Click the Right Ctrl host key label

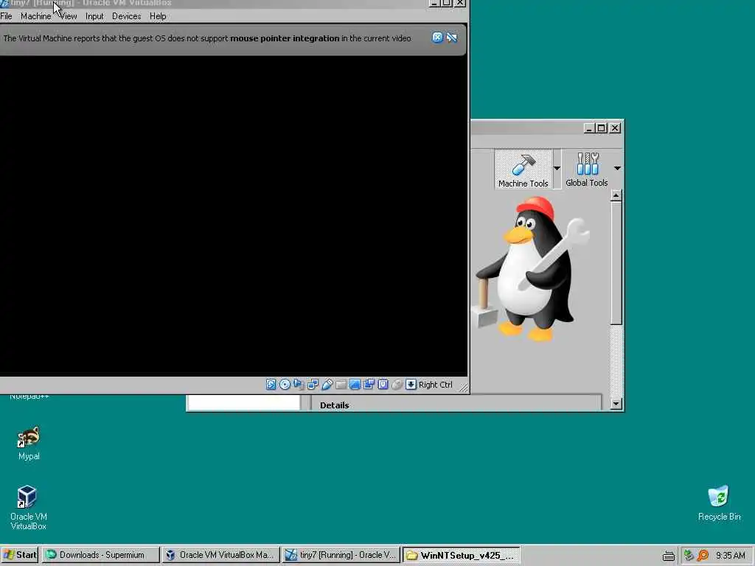435,385
